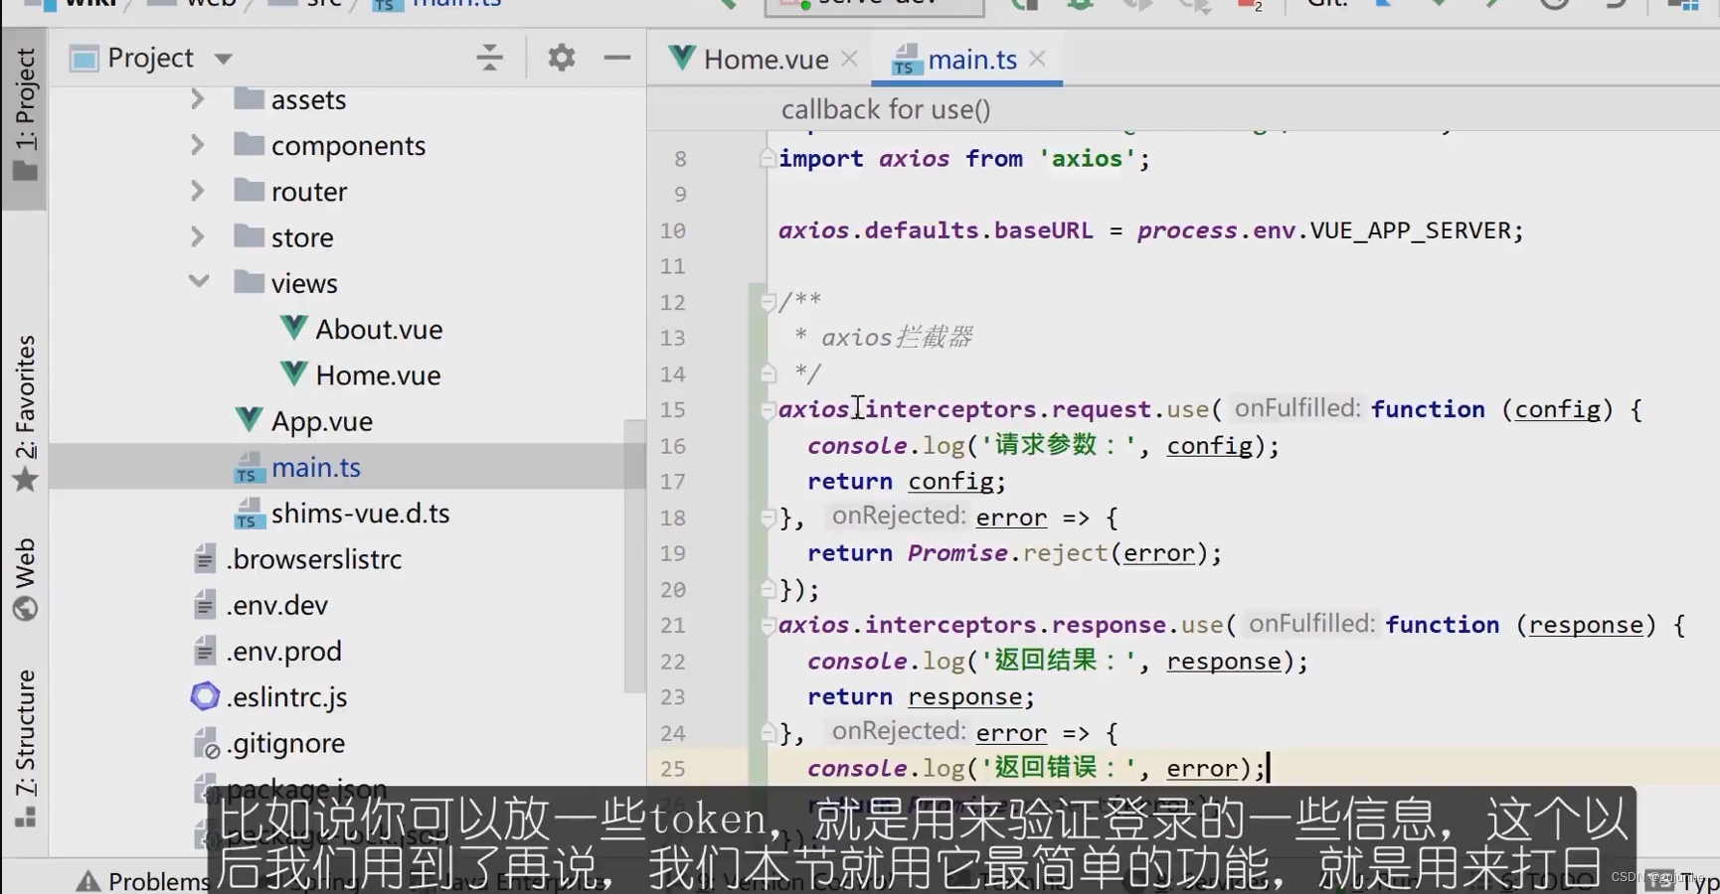1720x894 pixels.
Task: Fold the comment block at line 12
Action: click(768, 301)
